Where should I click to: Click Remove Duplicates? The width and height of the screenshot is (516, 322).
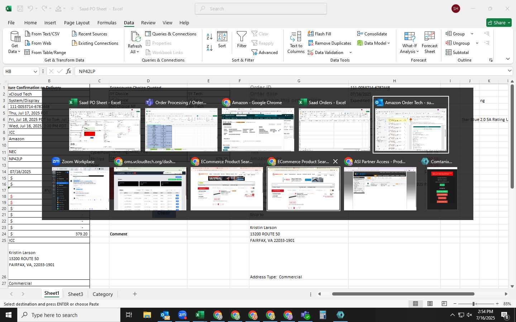[x=329, y=43]
